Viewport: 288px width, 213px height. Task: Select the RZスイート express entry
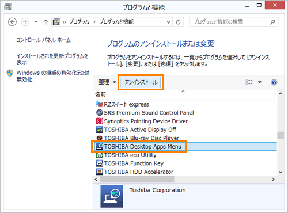point(123,104)
